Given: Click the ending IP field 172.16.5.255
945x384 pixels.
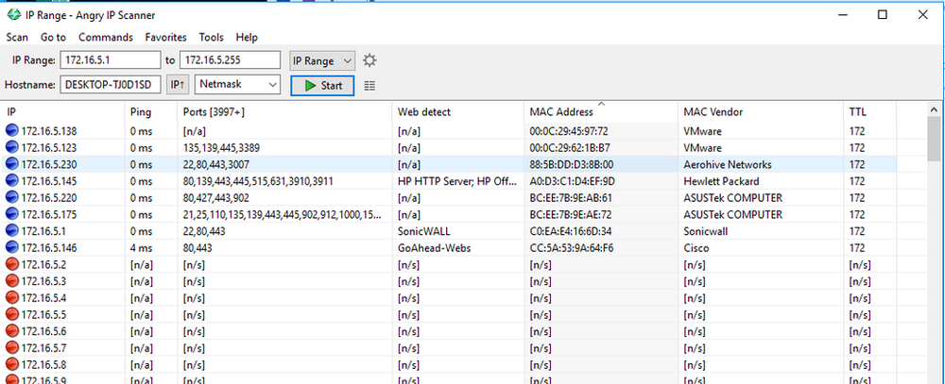Looking at the screenshot, I should [231, 60].
